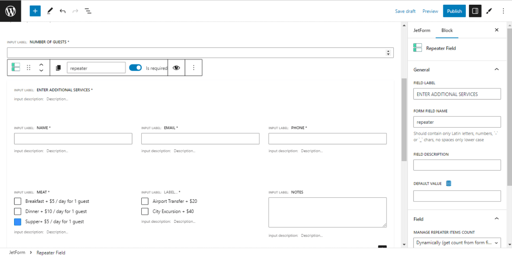The image size is (512, 256).
Task: Click the copy icon in the repeater block toolbar
Action: pos(58,67)
